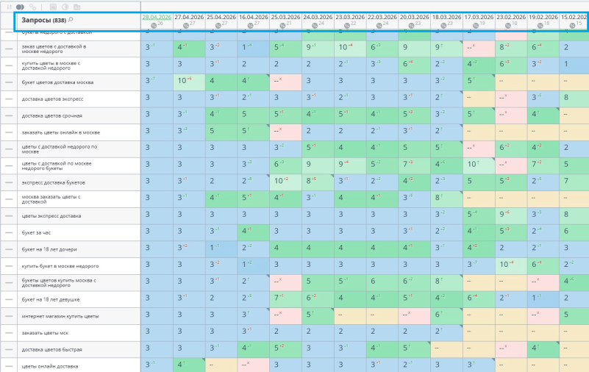The image size is (589, 372).
Task: Select the 27.04.2026 date column header
Action: pyautogui.click(x=189, y=17)
